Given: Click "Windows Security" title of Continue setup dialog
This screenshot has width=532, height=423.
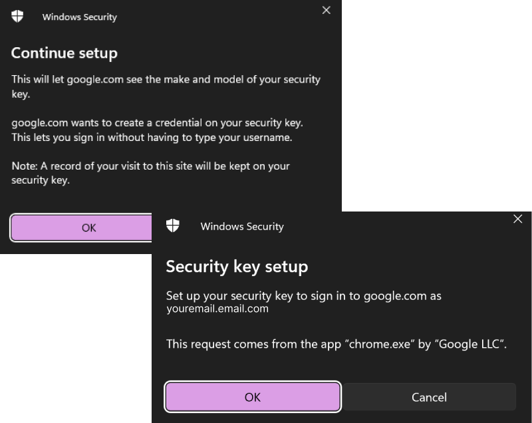Looking at the screenshot, I should point(79,17).
